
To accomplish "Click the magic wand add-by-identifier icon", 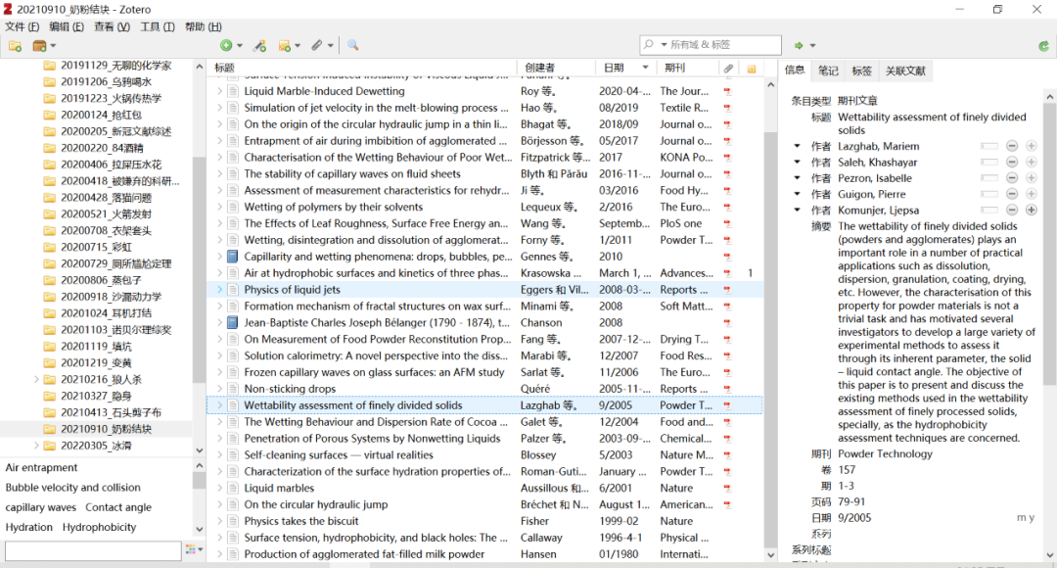I will point(259,46).
